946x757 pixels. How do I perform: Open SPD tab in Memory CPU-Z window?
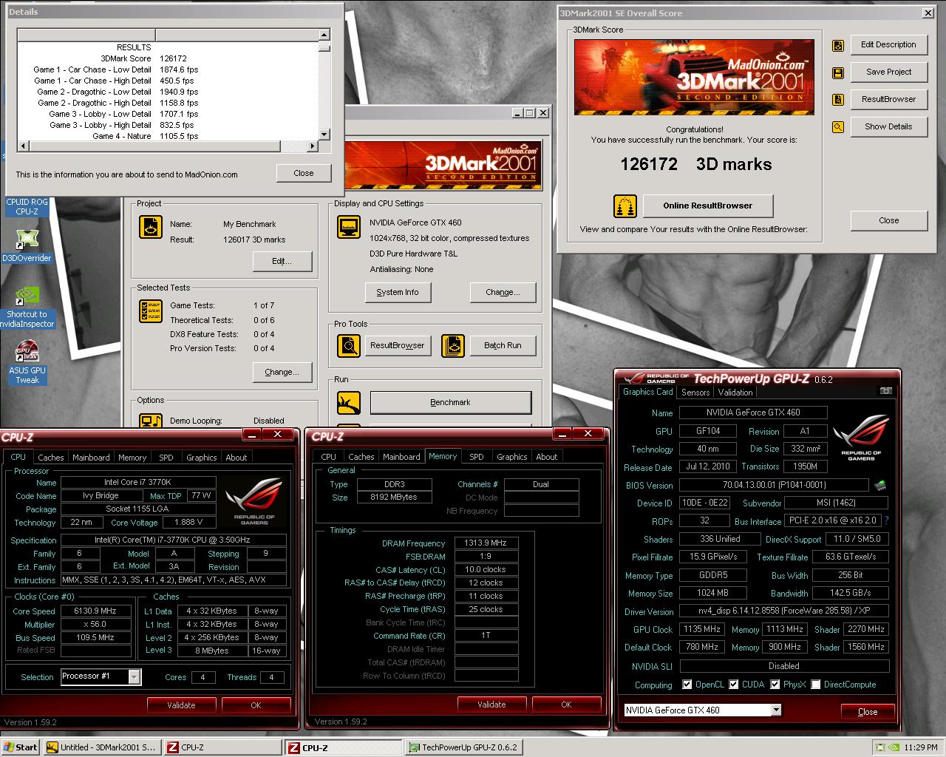[477, 457]
